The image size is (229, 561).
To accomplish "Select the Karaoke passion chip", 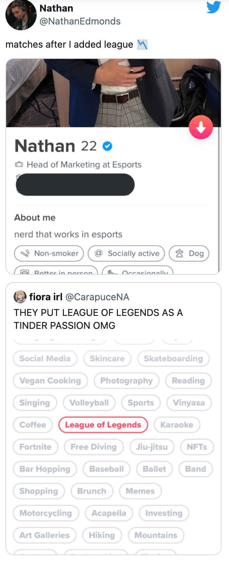I will [x=177, y=425].
